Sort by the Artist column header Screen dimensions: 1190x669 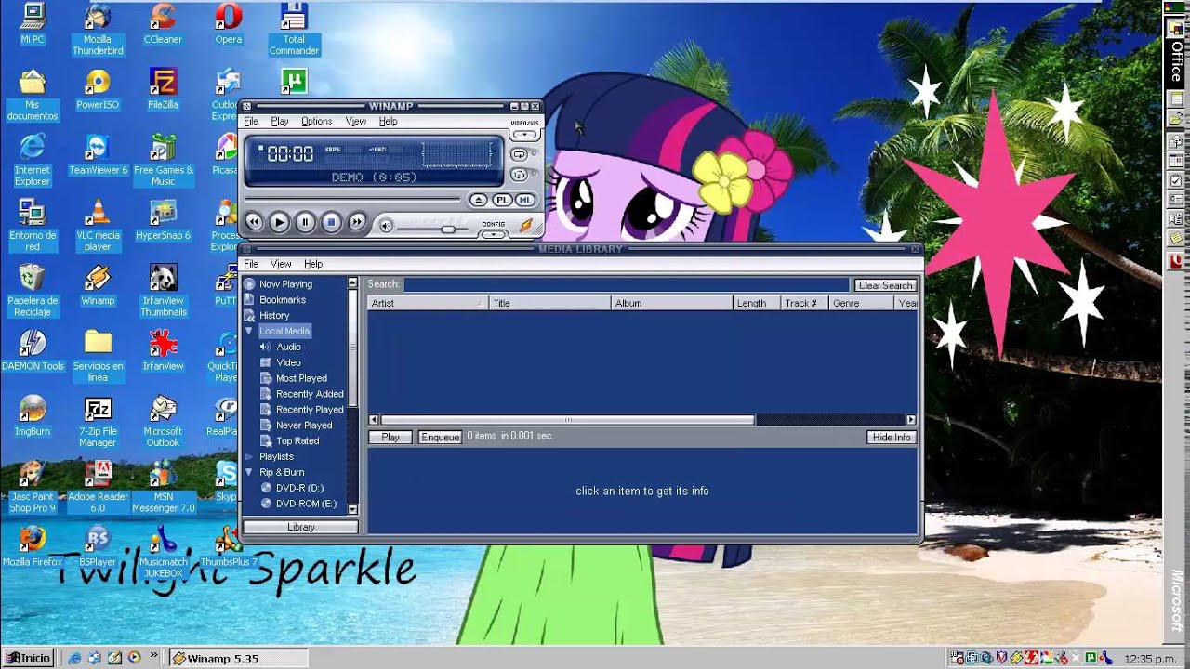click(x=429, y=303)
